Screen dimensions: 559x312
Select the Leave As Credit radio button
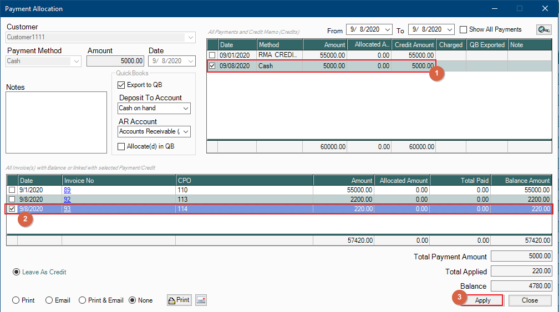pos(17,272)
